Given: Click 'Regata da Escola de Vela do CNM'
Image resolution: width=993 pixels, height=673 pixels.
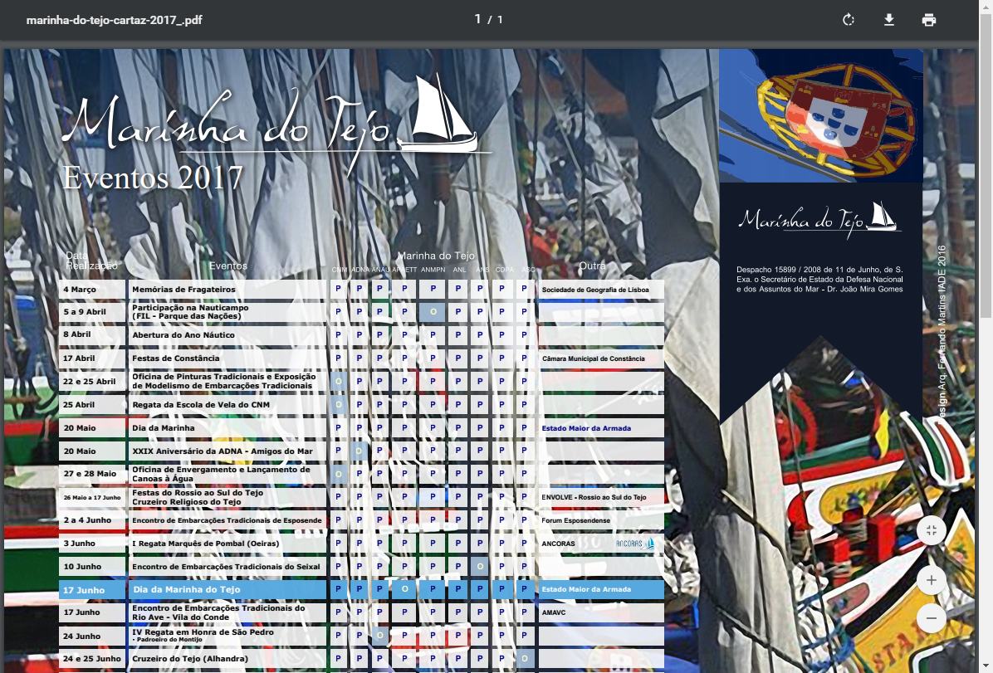Looking at the screenshot, I should pos(201,405).
